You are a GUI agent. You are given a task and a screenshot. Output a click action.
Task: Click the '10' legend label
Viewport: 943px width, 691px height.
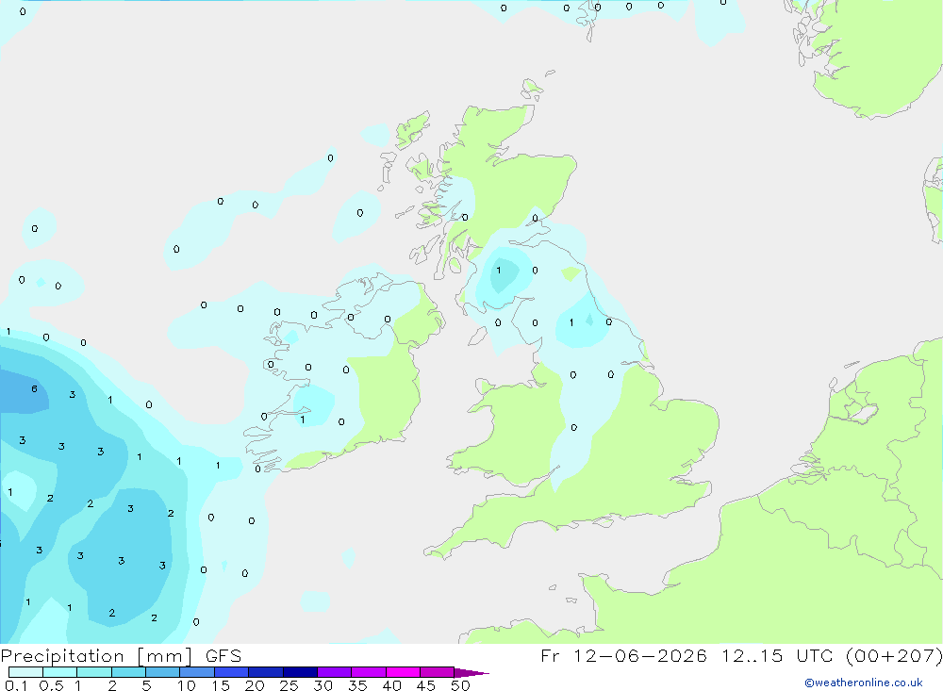(x=187, y=685)
